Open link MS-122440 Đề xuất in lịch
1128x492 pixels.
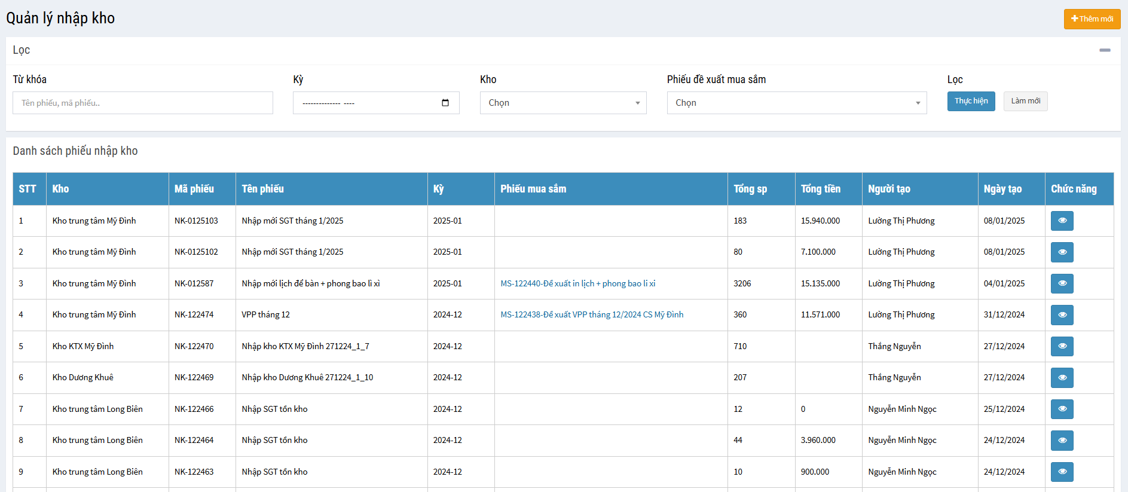point(577,283)
